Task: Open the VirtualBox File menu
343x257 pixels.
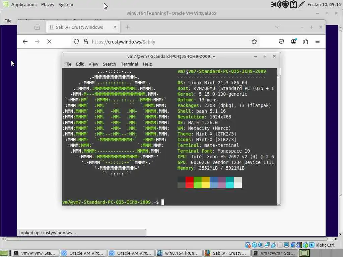Action: tap(8, 21)
